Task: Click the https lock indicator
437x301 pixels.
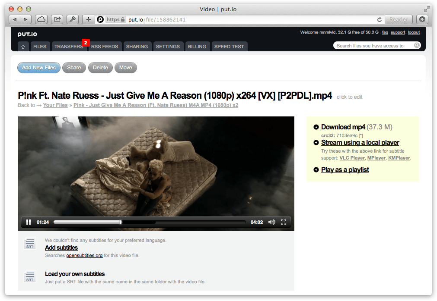Action: 116,19
